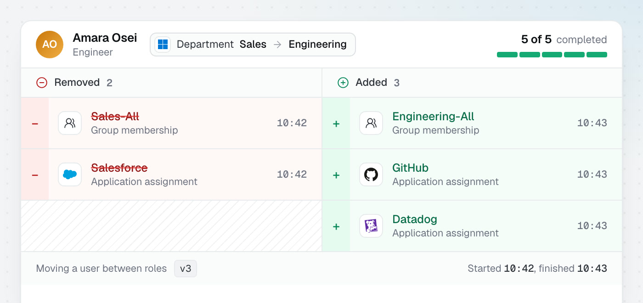Click the 10:43 timestamp on GitHub row
The width and height of the screenshot is (643, 303).
point(592,174)
